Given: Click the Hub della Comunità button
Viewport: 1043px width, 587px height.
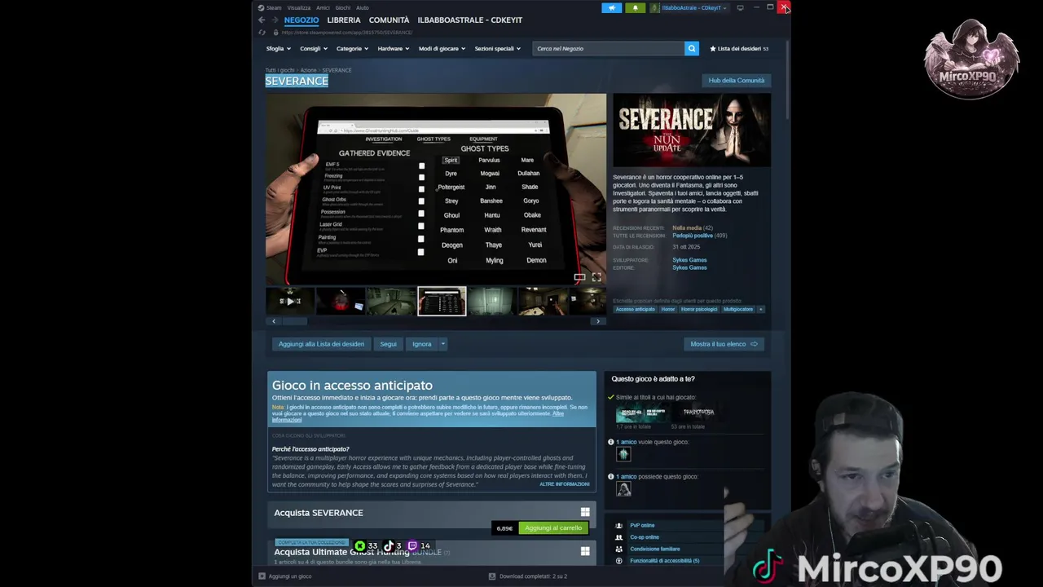Looking at the screenshot, I should coord(736,81).
